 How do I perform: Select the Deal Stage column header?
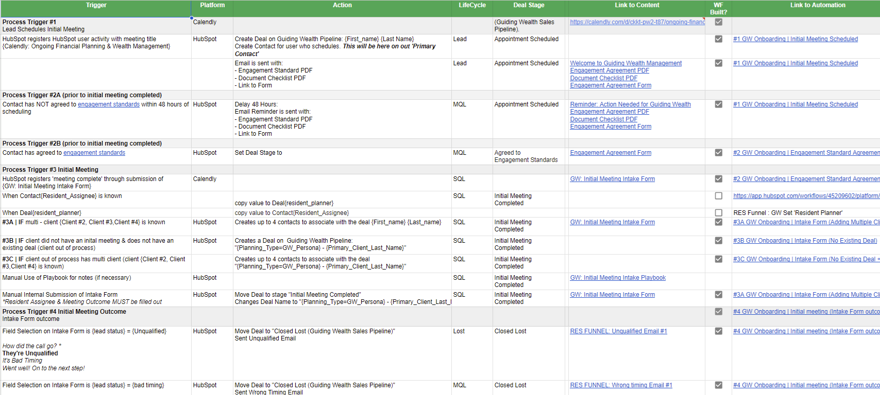click(529, 8)
